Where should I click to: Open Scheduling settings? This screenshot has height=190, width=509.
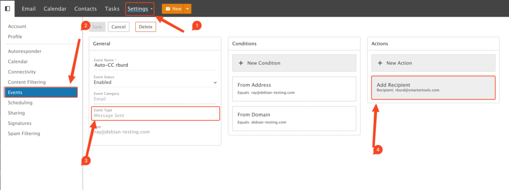20,102
